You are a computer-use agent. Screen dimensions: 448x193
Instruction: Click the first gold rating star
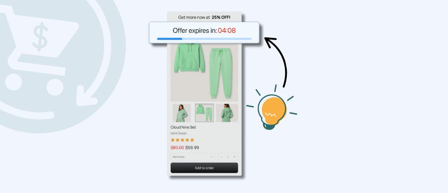click(x=173, y=140)
